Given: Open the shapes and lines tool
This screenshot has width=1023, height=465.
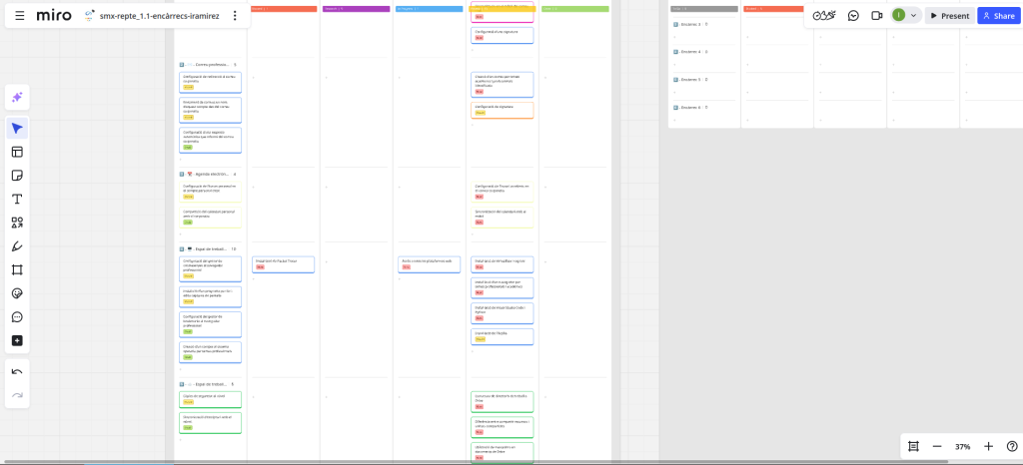Looking at the screenshot, I should tap(17, 223).
